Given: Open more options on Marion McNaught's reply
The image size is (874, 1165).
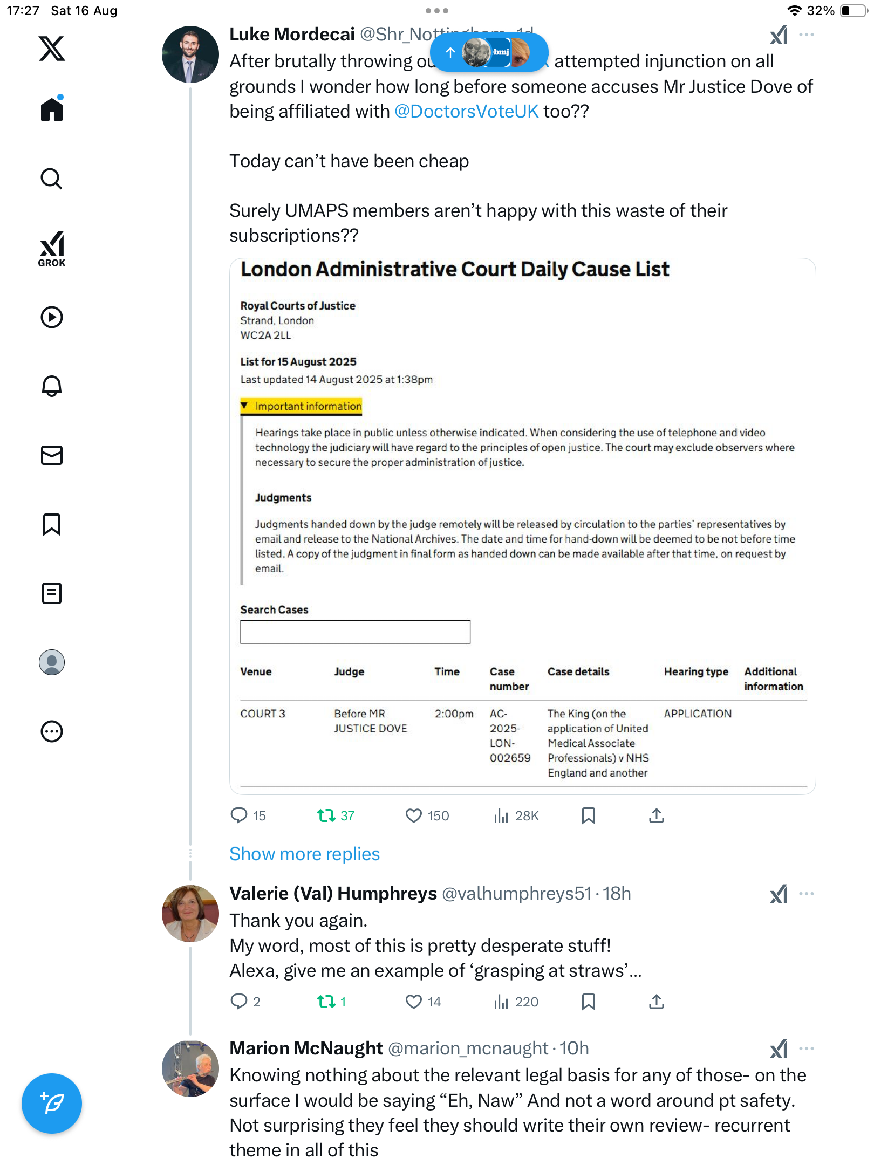Looking at the screenshot, I should point(807,1048).
